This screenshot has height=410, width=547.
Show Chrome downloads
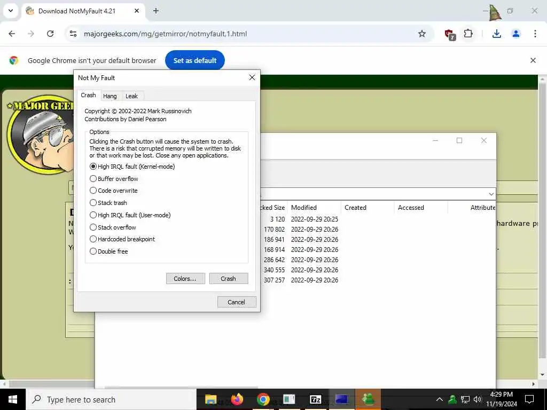(497, 34)
